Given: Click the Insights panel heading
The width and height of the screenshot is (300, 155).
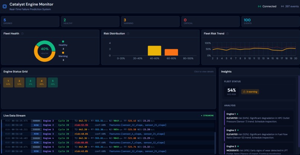Looking at the screenshot, I should coord(226,72).
